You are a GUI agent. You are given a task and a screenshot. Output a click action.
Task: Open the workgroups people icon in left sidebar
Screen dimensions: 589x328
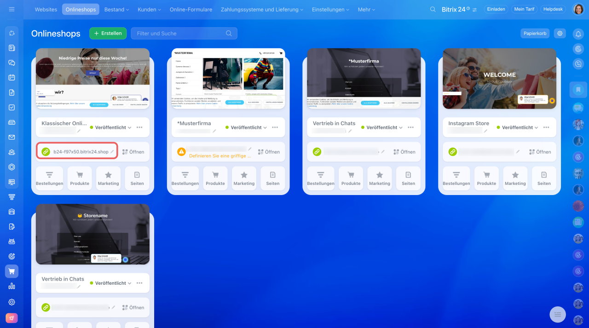click(x=12, y=152)
